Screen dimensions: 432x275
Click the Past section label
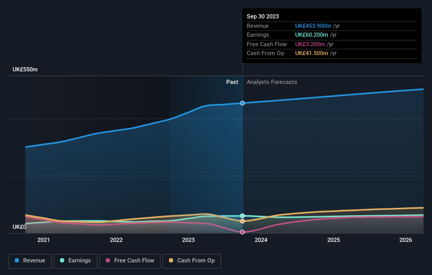click(232, 82)
